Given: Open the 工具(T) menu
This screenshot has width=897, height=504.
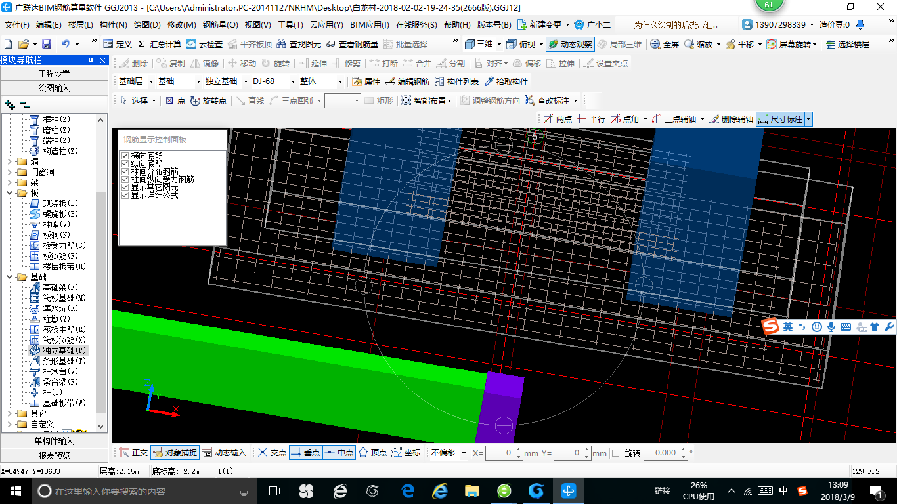Looking at the screenshot, I should coord(290,25).
